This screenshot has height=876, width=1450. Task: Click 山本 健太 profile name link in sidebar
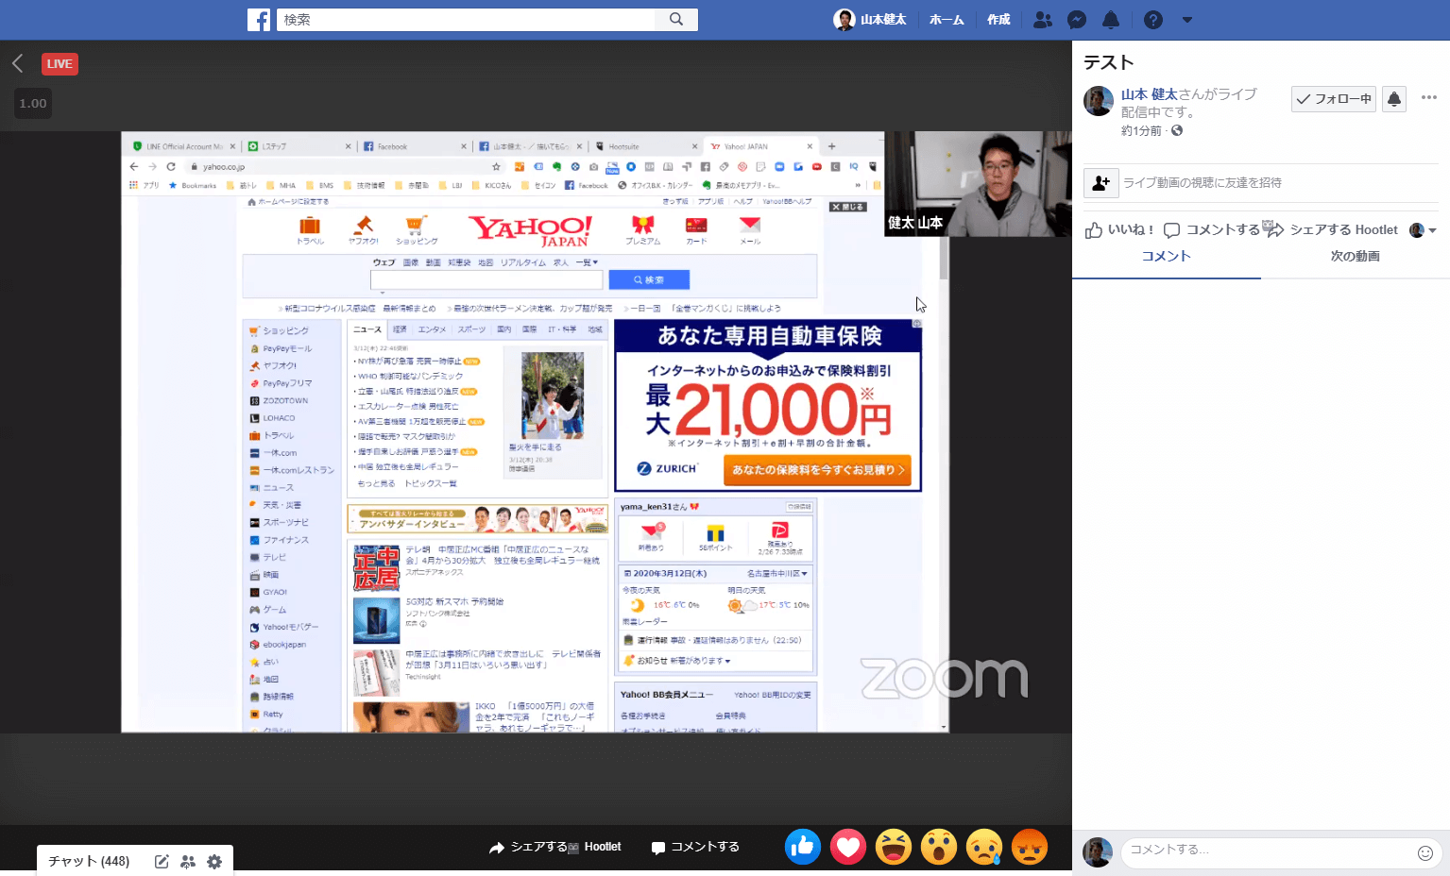[1149, 94]
